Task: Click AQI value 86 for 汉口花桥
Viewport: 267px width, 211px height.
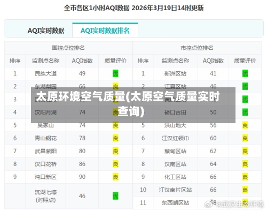Action: [x=82, y=164]
